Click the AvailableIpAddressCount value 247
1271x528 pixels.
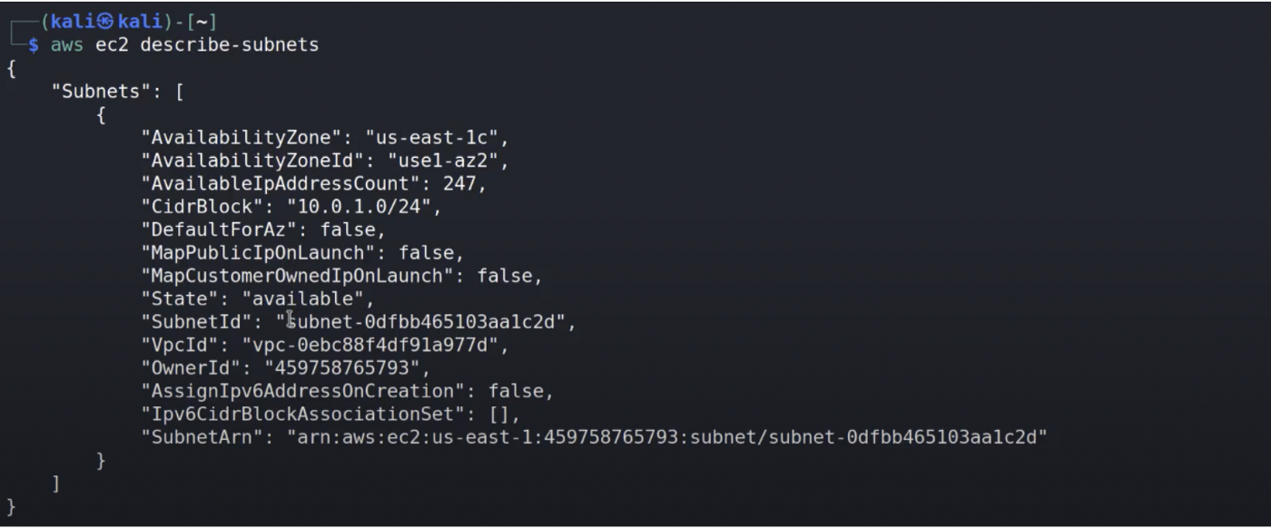[x=464, y=184]
